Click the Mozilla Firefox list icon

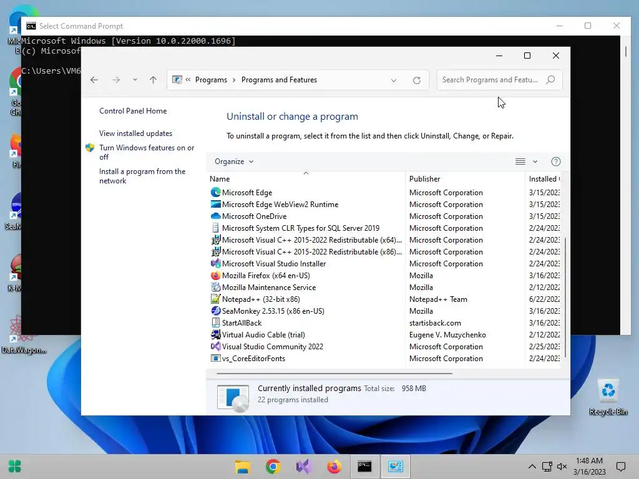pyautogui.click(x=215, y=275)
